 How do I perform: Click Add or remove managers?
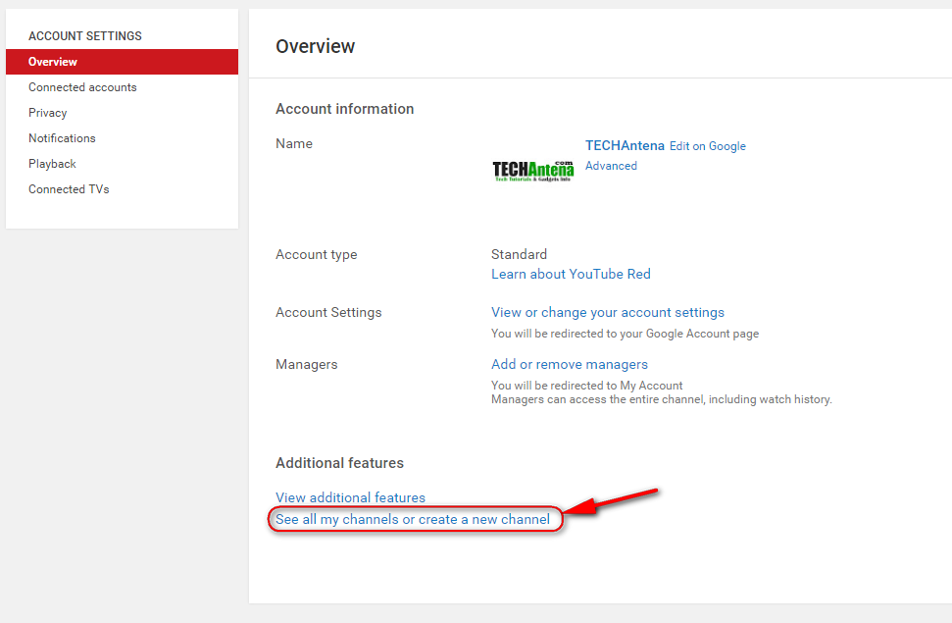(570, 364)
